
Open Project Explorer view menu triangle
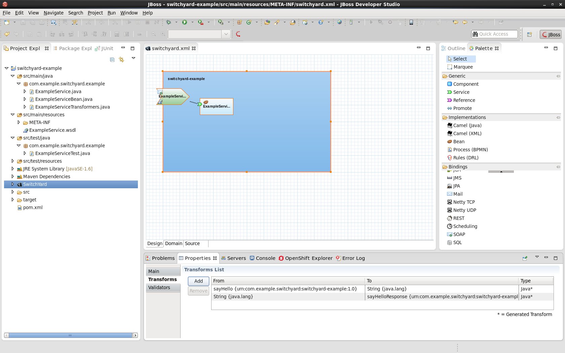134,58
